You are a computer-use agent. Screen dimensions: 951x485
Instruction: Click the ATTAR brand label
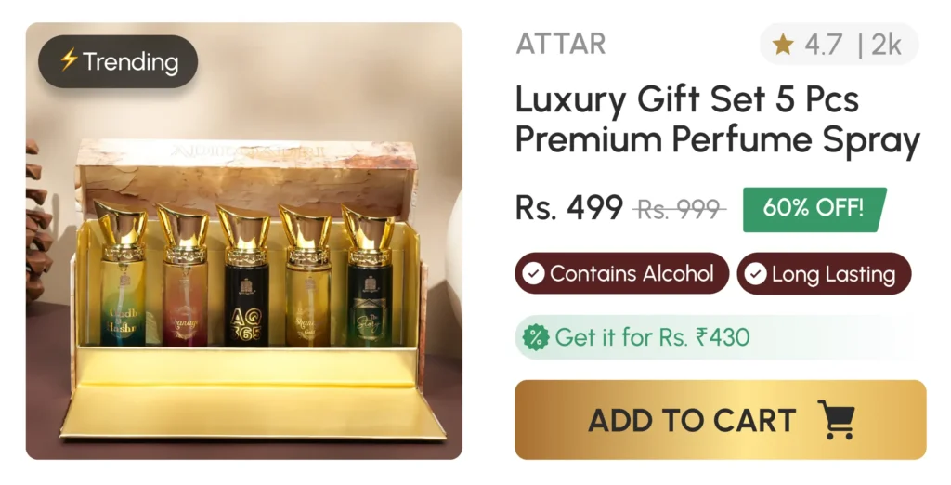560,45
